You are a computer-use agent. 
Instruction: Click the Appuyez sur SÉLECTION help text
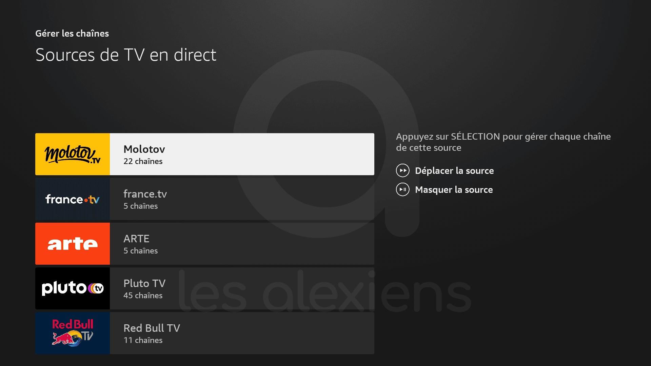coord(504,142)
